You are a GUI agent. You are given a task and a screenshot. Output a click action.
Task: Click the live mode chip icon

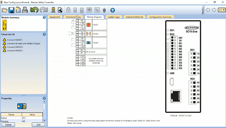click(89, 10)
